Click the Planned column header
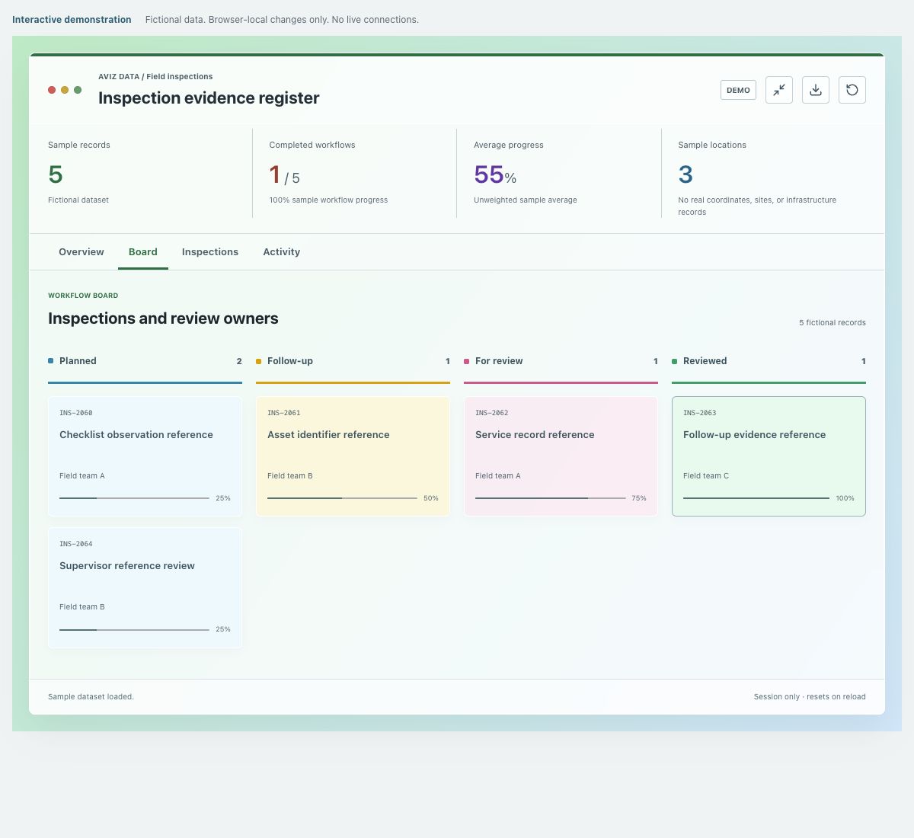This screenshot has width=914, height=838. click(x=145, y=361)
